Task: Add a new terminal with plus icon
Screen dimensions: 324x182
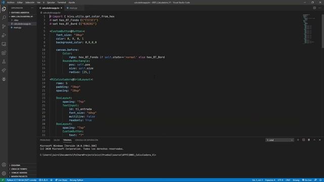Action: (298, 140)
